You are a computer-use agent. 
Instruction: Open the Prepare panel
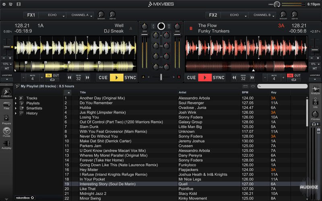(x=6, y=120)
